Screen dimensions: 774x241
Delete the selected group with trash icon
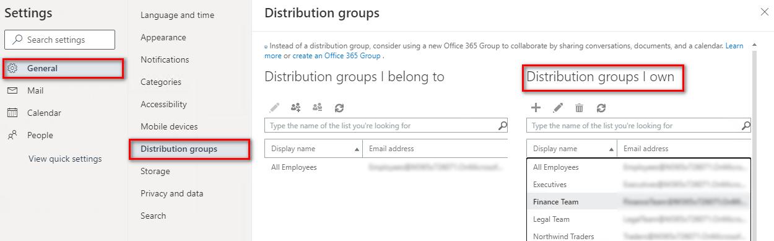click(x=580, y=108)
